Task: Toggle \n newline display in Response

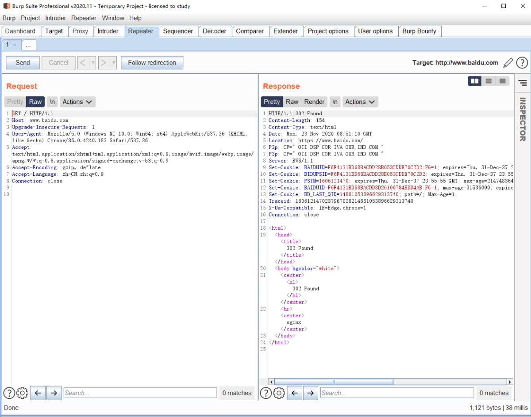Action: tap(335, 102)
